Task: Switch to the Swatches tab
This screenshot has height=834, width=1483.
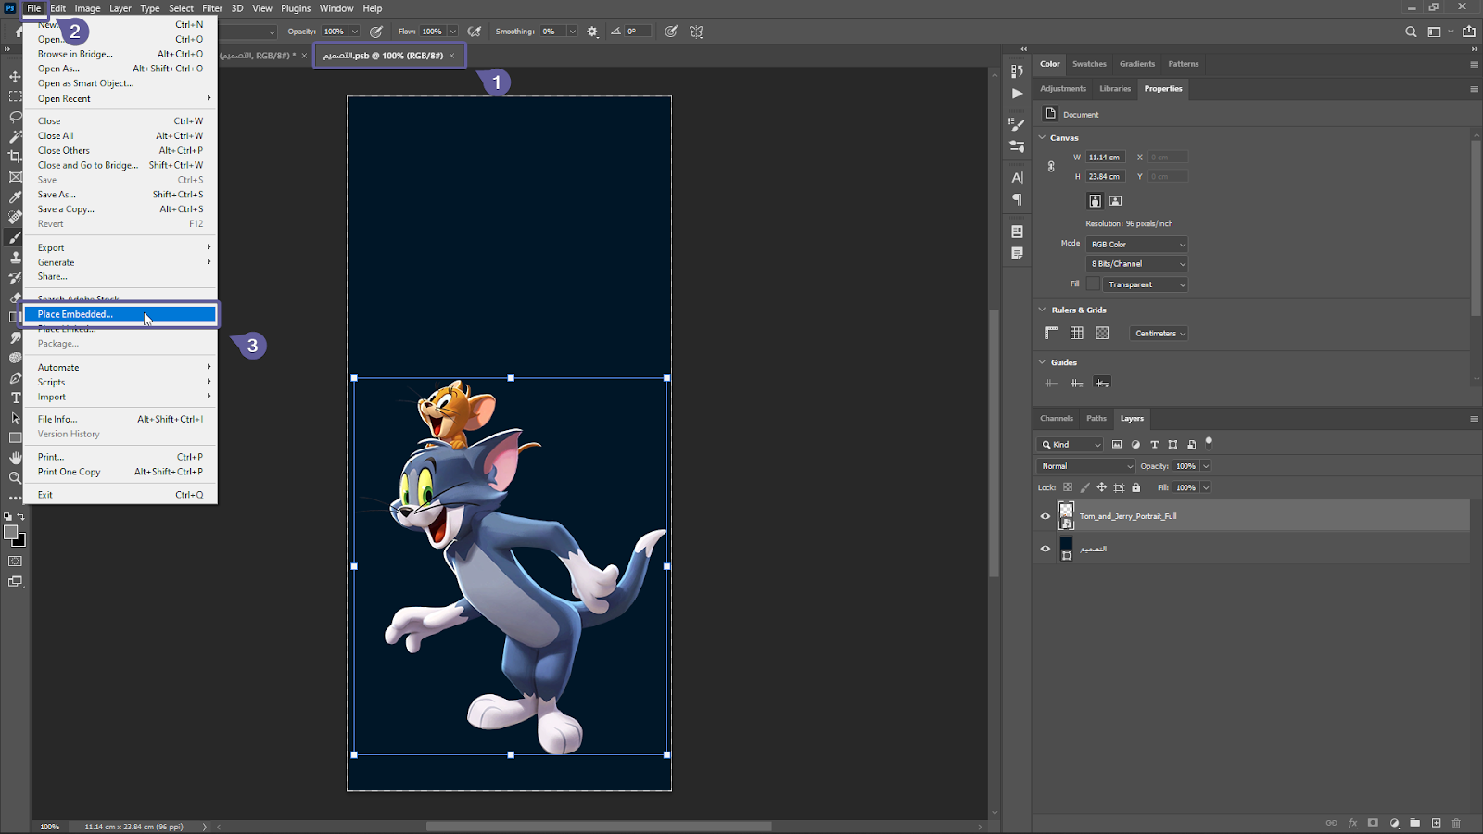Action: [1089, 64]
